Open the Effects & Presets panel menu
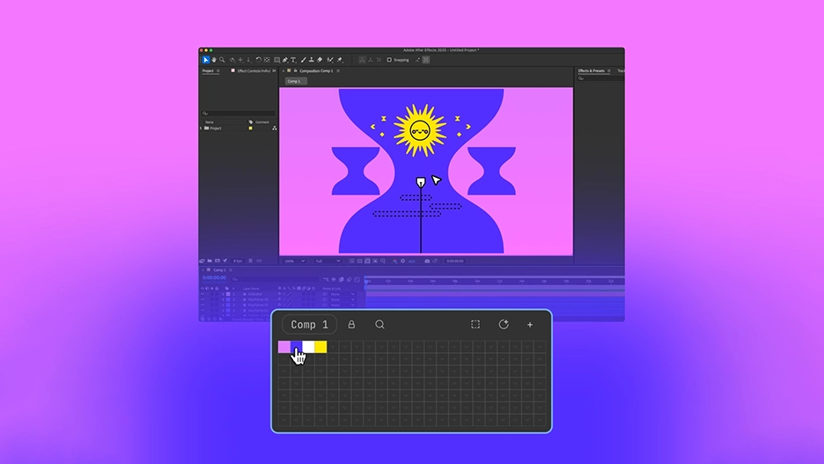 point(609,71)
